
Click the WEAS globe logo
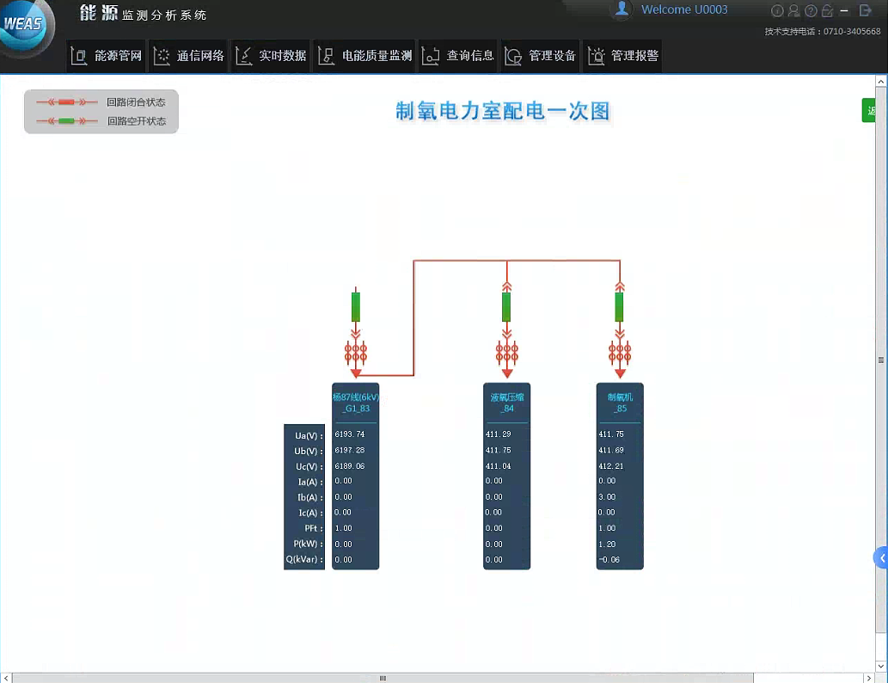(24, 26)
